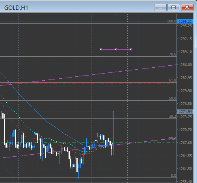Click the 1274.94 current price label
This screenshot has height=183, width=197.
click(x=185, y=112)
